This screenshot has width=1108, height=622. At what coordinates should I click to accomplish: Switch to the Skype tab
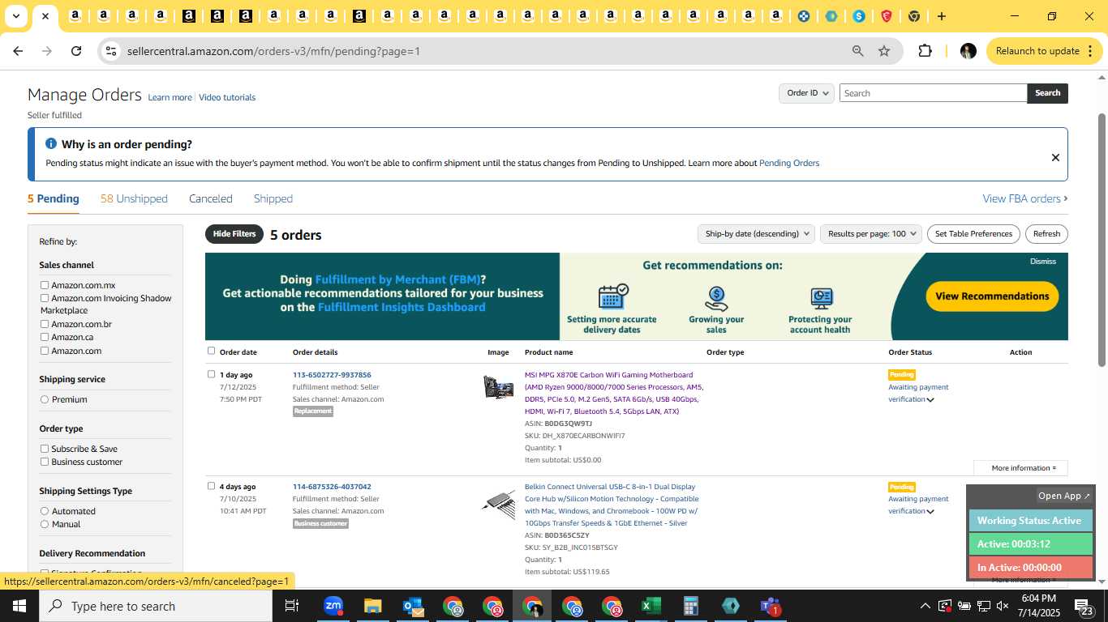858,16
